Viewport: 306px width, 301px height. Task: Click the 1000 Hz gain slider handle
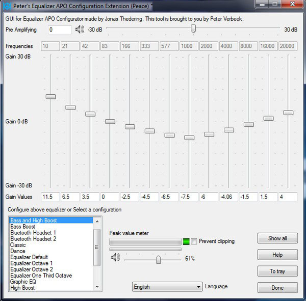click(189, 138)
